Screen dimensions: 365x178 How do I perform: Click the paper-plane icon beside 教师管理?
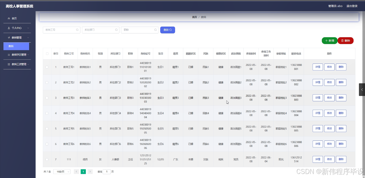pos(9,38)
